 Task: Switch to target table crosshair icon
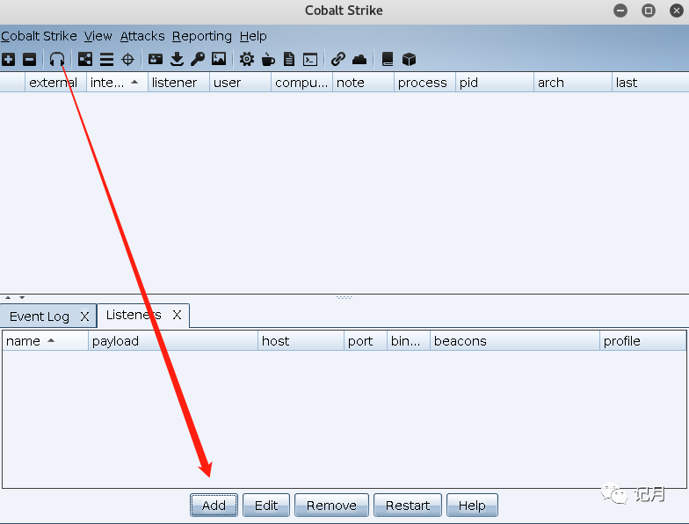[x=128, y=59]
